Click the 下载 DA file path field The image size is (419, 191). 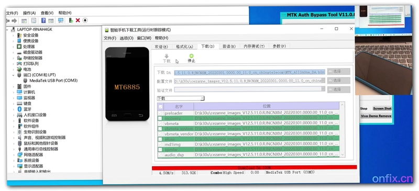tap(250, 72)
